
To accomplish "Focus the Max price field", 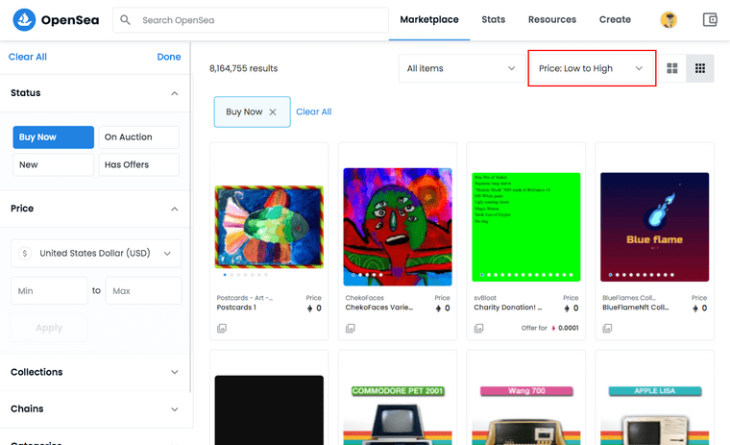I will pos(143,291).
